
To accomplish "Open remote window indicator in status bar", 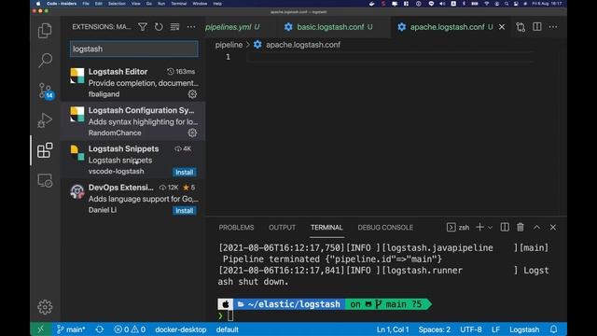I will pyautogui.click(x=41, y=329).
